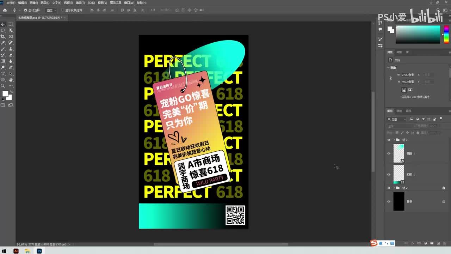Click the Home icon in options bar

pos(5,10)
